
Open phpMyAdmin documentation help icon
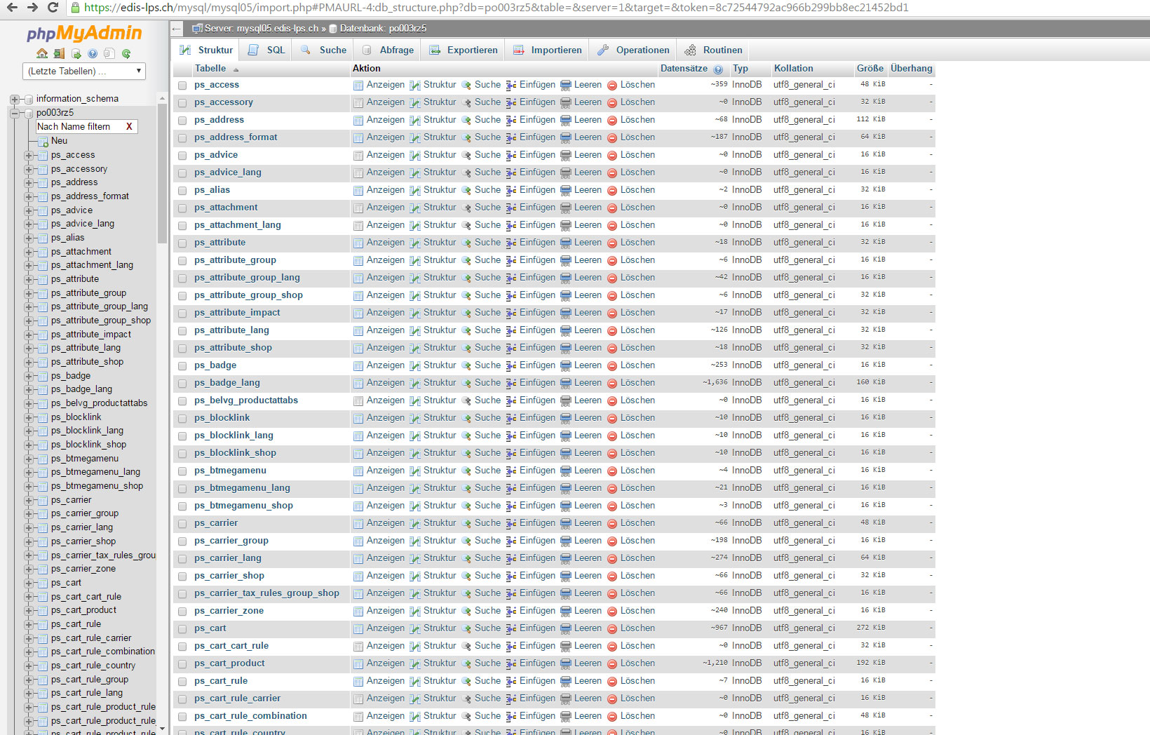[x=93, y=53]
